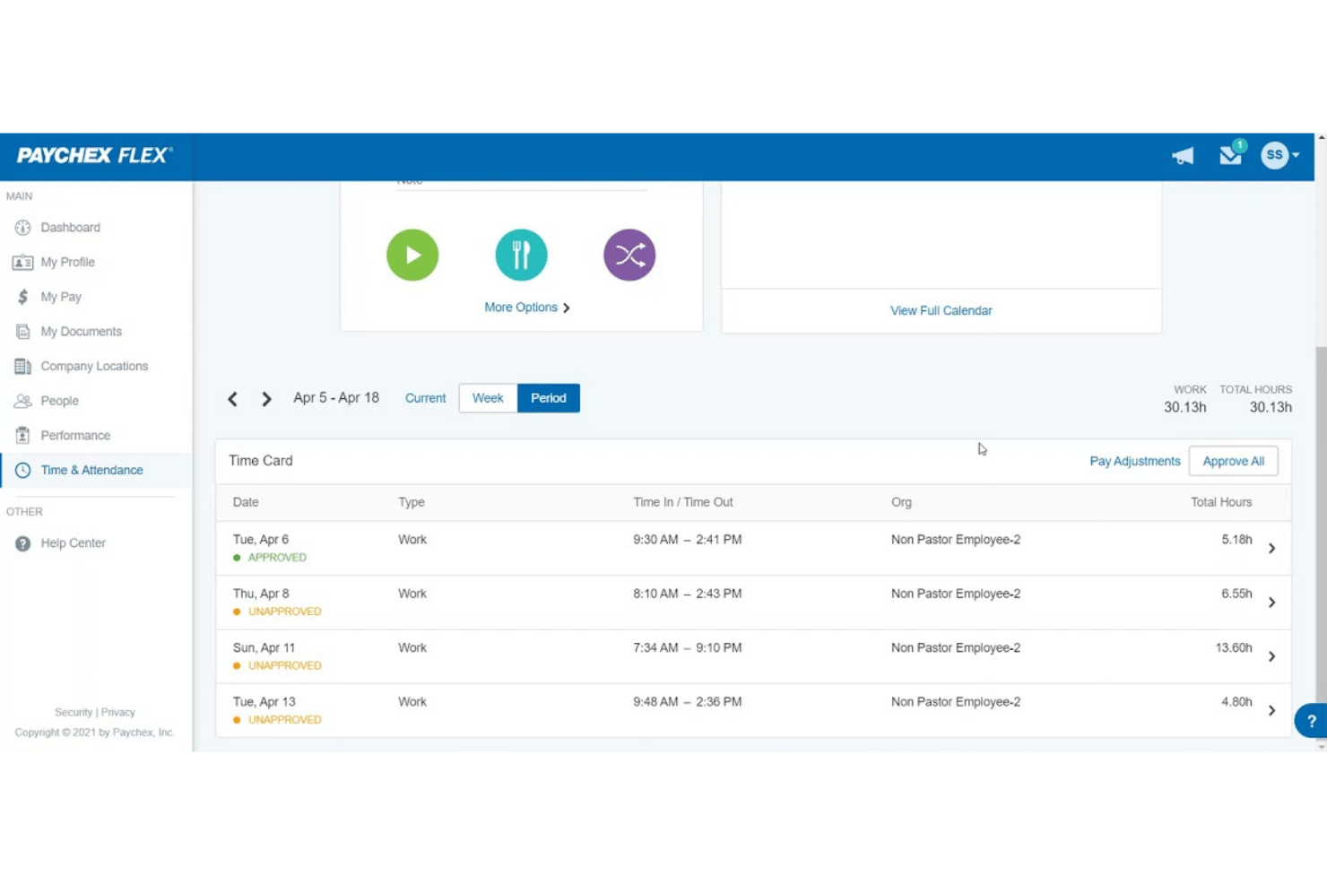The image size is (1327, 885).
Task: Click the My Profile card icon
Action: [x=22, y=263]
